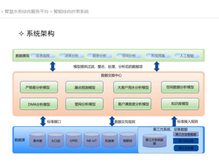The width and height of the screenshot is (219, 162).
Task: Click the 管网分析模型 box
Action: [x=84, y=104]
